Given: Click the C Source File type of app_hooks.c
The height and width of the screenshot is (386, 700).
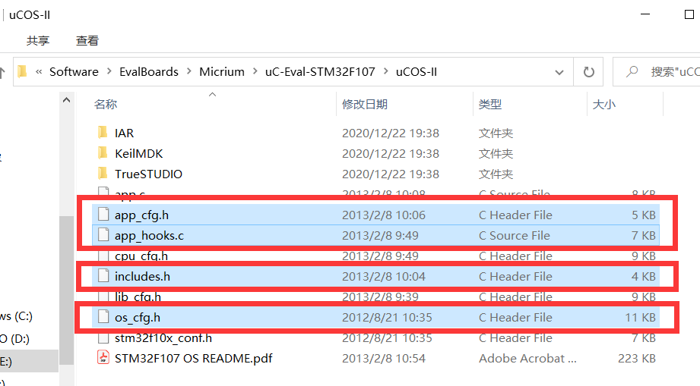Looking at the screenshot, I should (x=515, y=236).
